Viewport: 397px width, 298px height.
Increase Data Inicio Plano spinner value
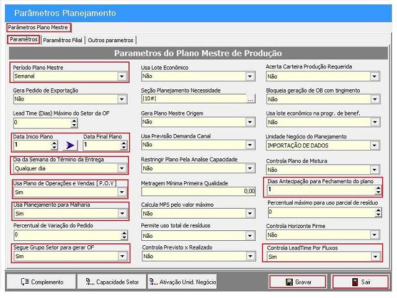tap(55, 143)
